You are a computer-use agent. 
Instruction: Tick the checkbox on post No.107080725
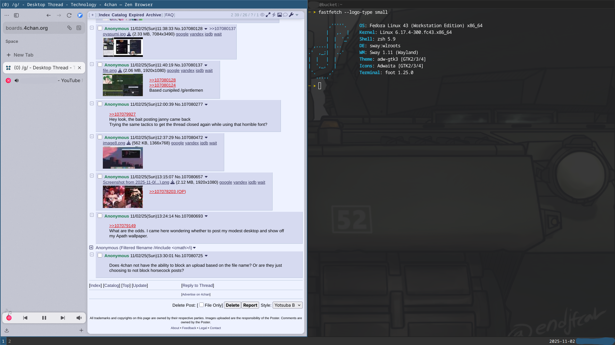tap(100, 256)
